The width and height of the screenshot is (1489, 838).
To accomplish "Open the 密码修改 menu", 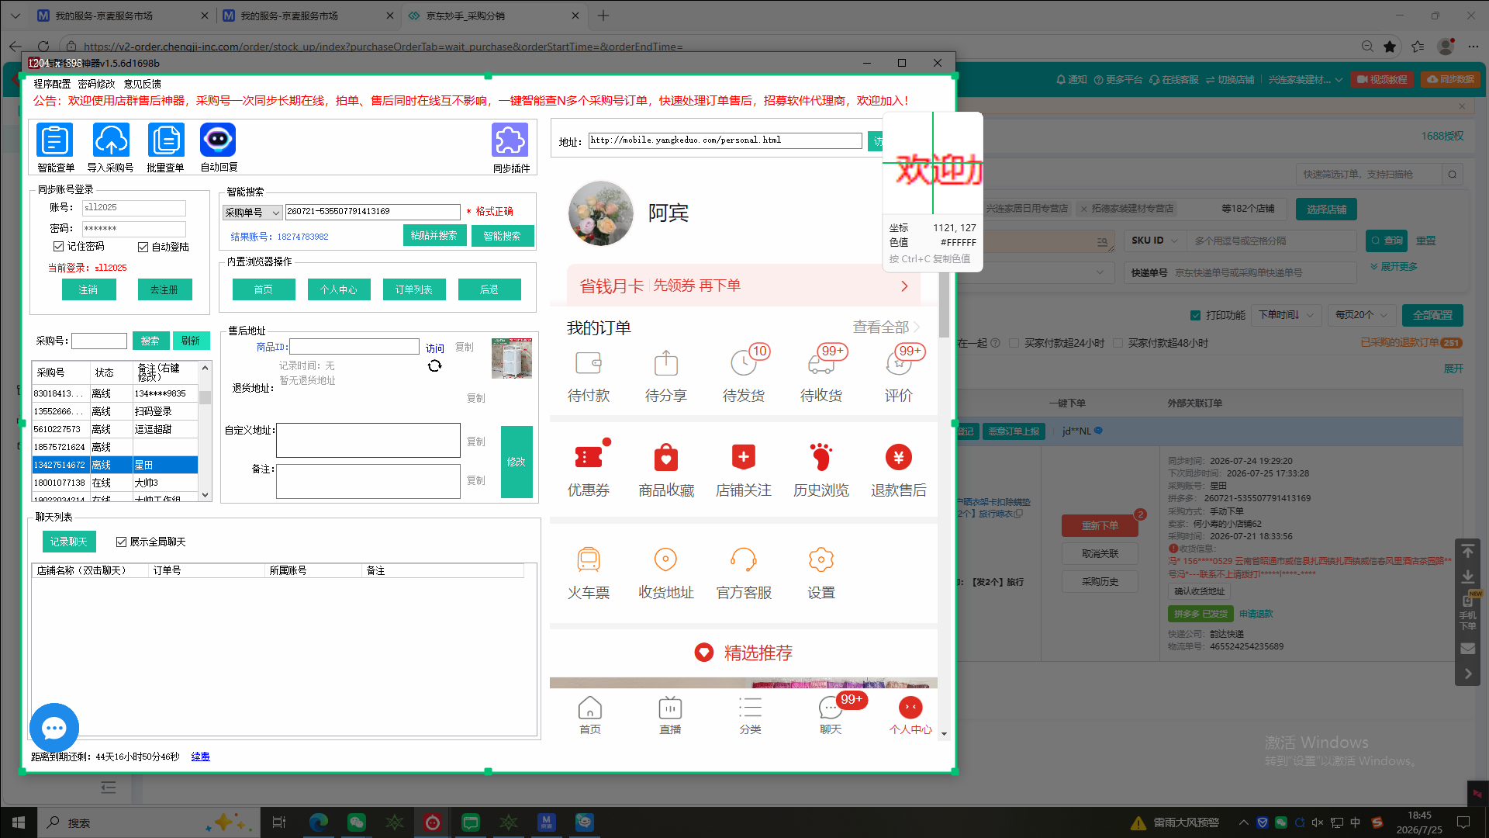I will [96, 84].
